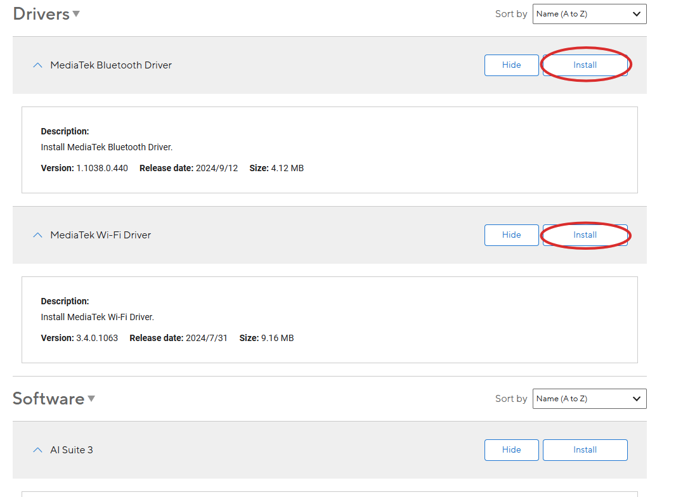The width and height of the screenshot is (676, 497).
Task: Install the MediaTek Bluetooth Driver
Action: [585, 65]
